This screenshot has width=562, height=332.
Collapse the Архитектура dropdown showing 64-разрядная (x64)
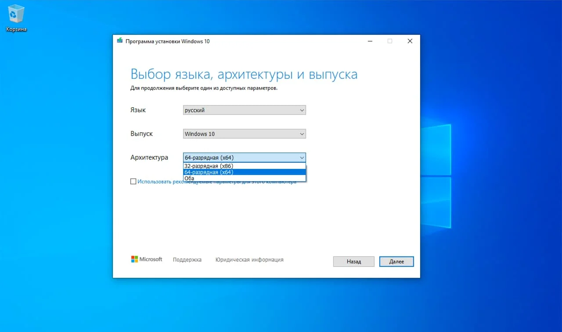coord(245,157)
